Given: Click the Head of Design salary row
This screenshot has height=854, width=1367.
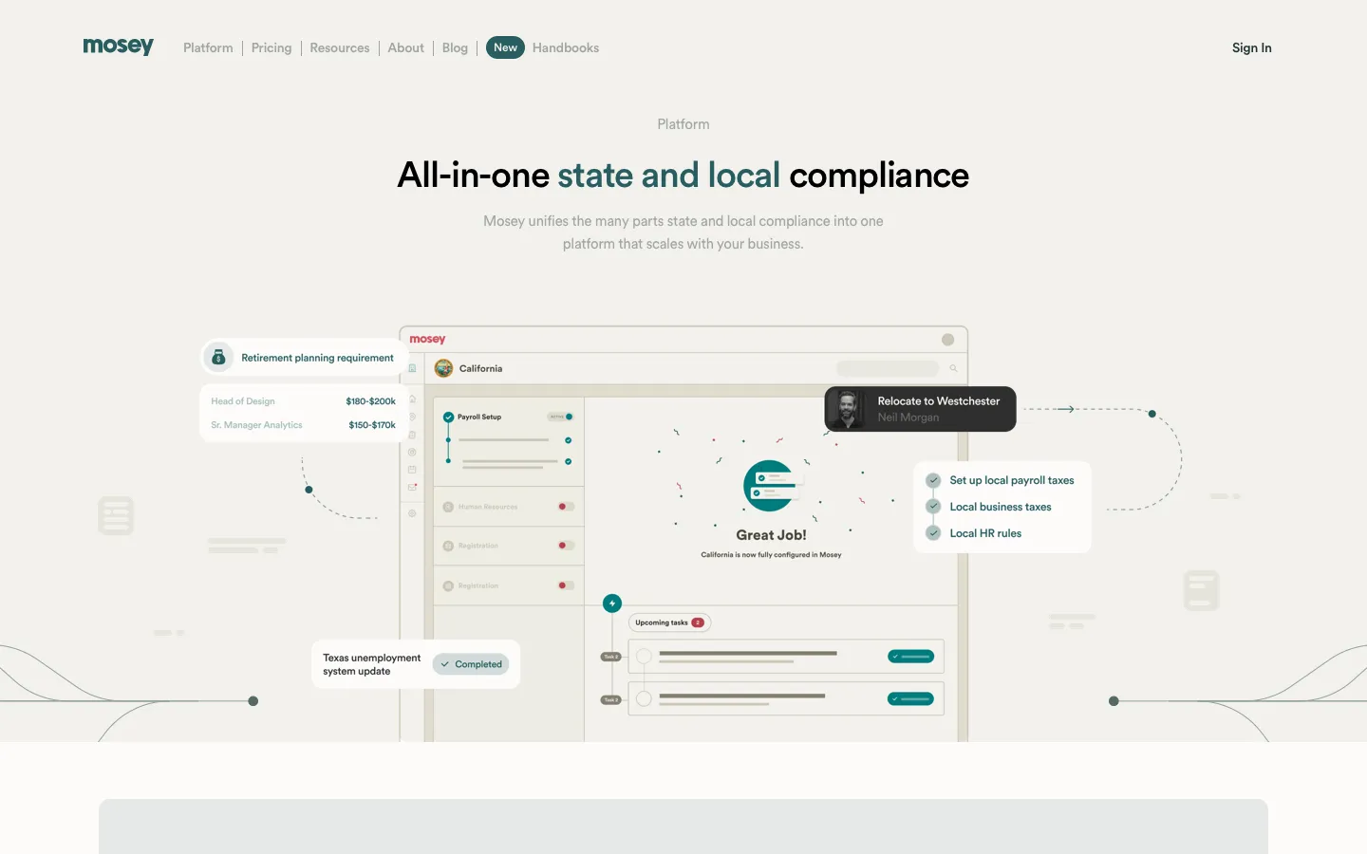Looking at the screenshot, I should click(304, 401).
